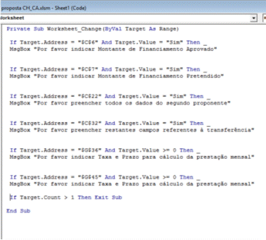Click the Worksheet object combo box field
Screen dimensions: 266x240
[x=129, y=18]
